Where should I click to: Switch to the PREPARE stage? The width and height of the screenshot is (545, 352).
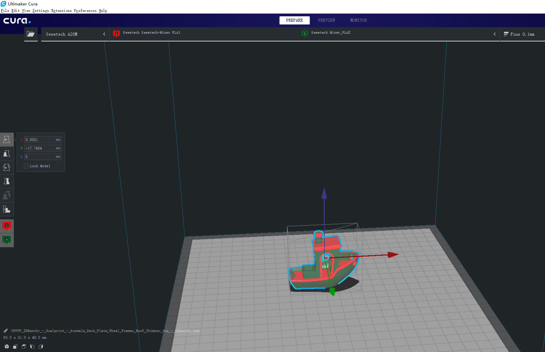point(294,20)
